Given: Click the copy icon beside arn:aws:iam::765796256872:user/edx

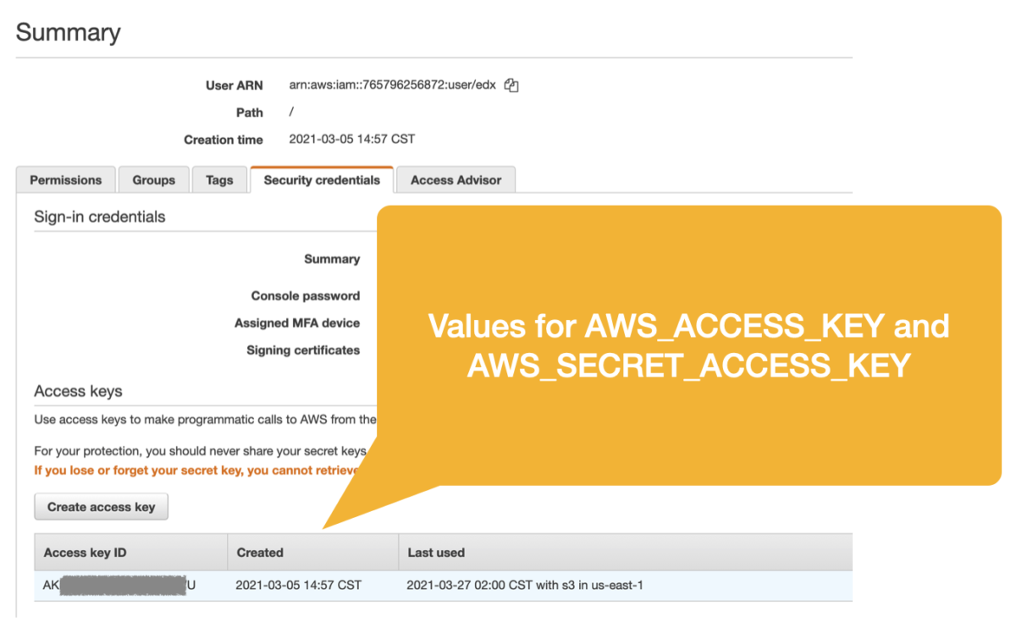Looking at the screenshot, I should point(511,85).
